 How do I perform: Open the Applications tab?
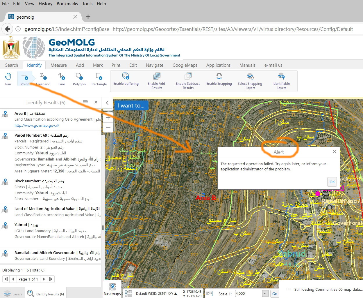point(218,65)
